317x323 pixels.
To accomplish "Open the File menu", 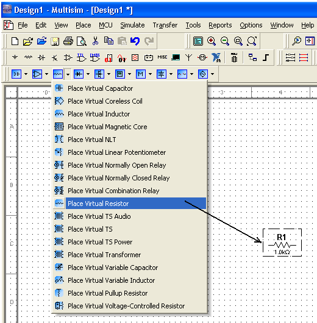I will (23, 25).
